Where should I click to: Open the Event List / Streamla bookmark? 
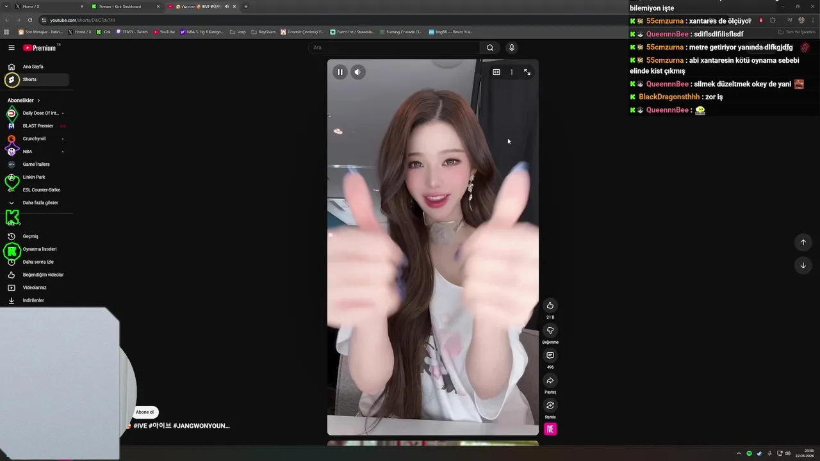click(x=352, y=32)
